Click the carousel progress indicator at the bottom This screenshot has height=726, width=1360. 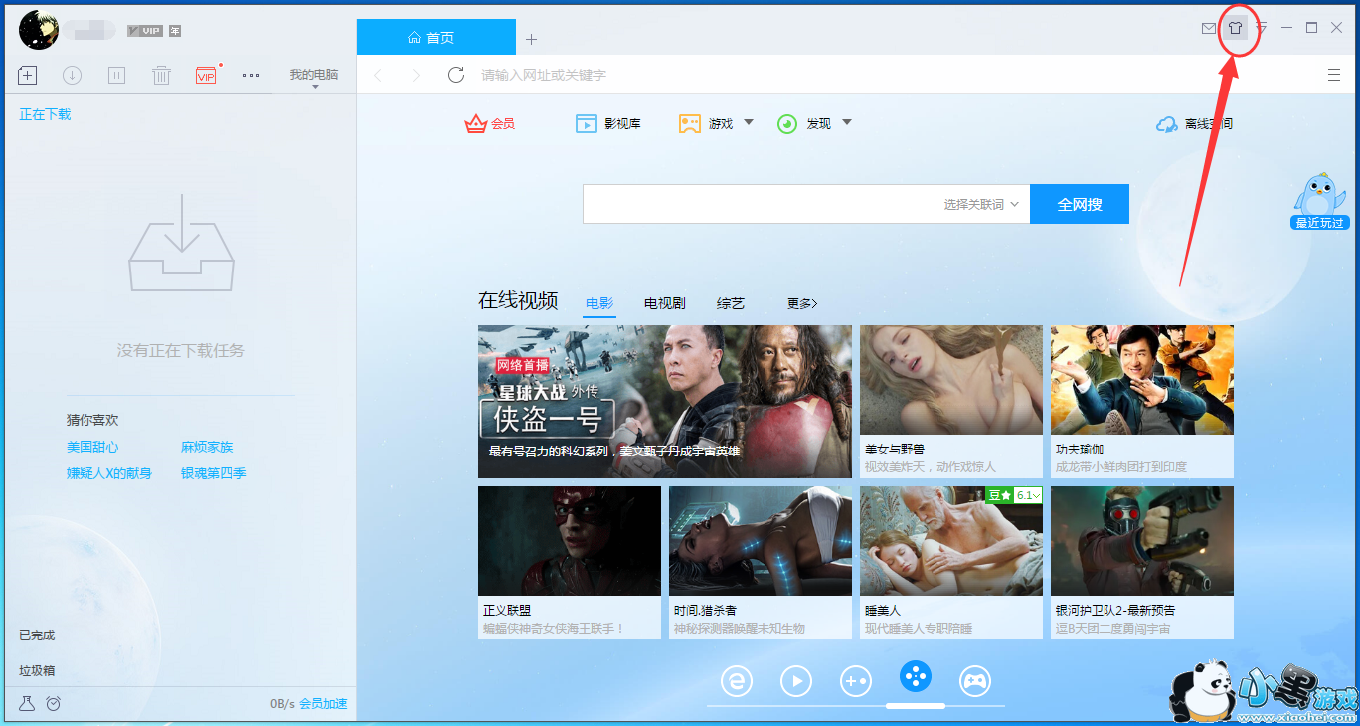tap(915, 707)
